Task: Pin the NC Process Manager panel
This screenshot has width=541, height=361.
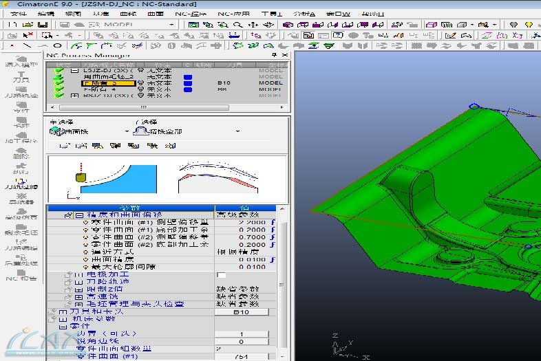Action: coord(274,56)
